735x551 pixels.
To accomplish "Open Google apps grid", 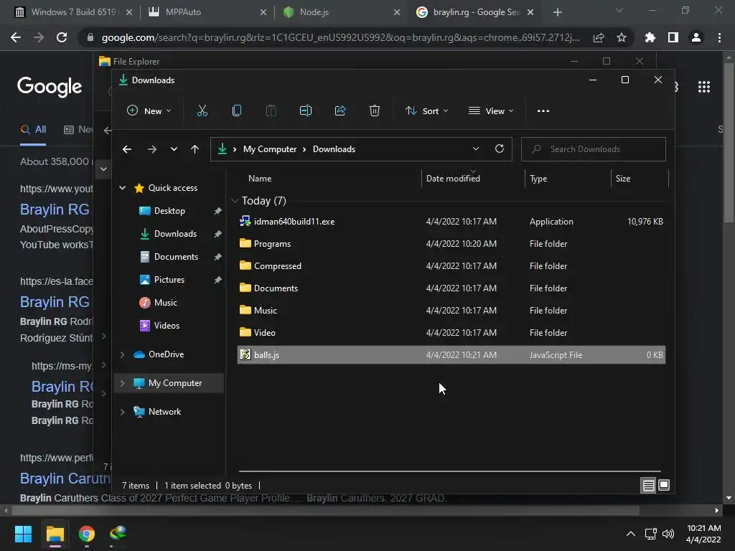I will click(x=703, y=87).
